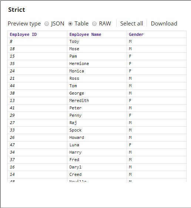Click the Employee ID cell 21
Screen dimensions: 191x208
[x=37, y=79]
